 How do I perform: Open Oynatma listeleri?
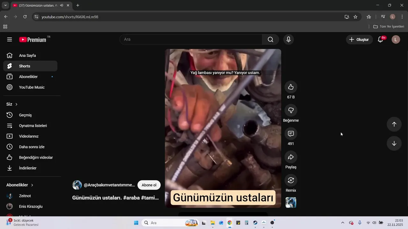coord(30,126)
